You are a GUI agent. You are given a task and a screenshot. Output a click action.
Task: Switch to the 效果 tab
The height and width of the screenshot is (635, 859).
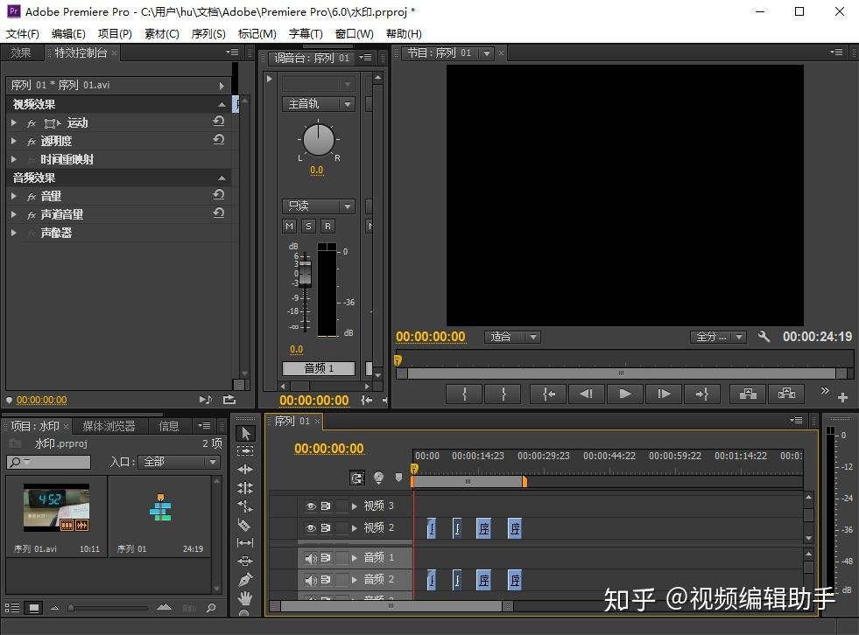(21, 52)
